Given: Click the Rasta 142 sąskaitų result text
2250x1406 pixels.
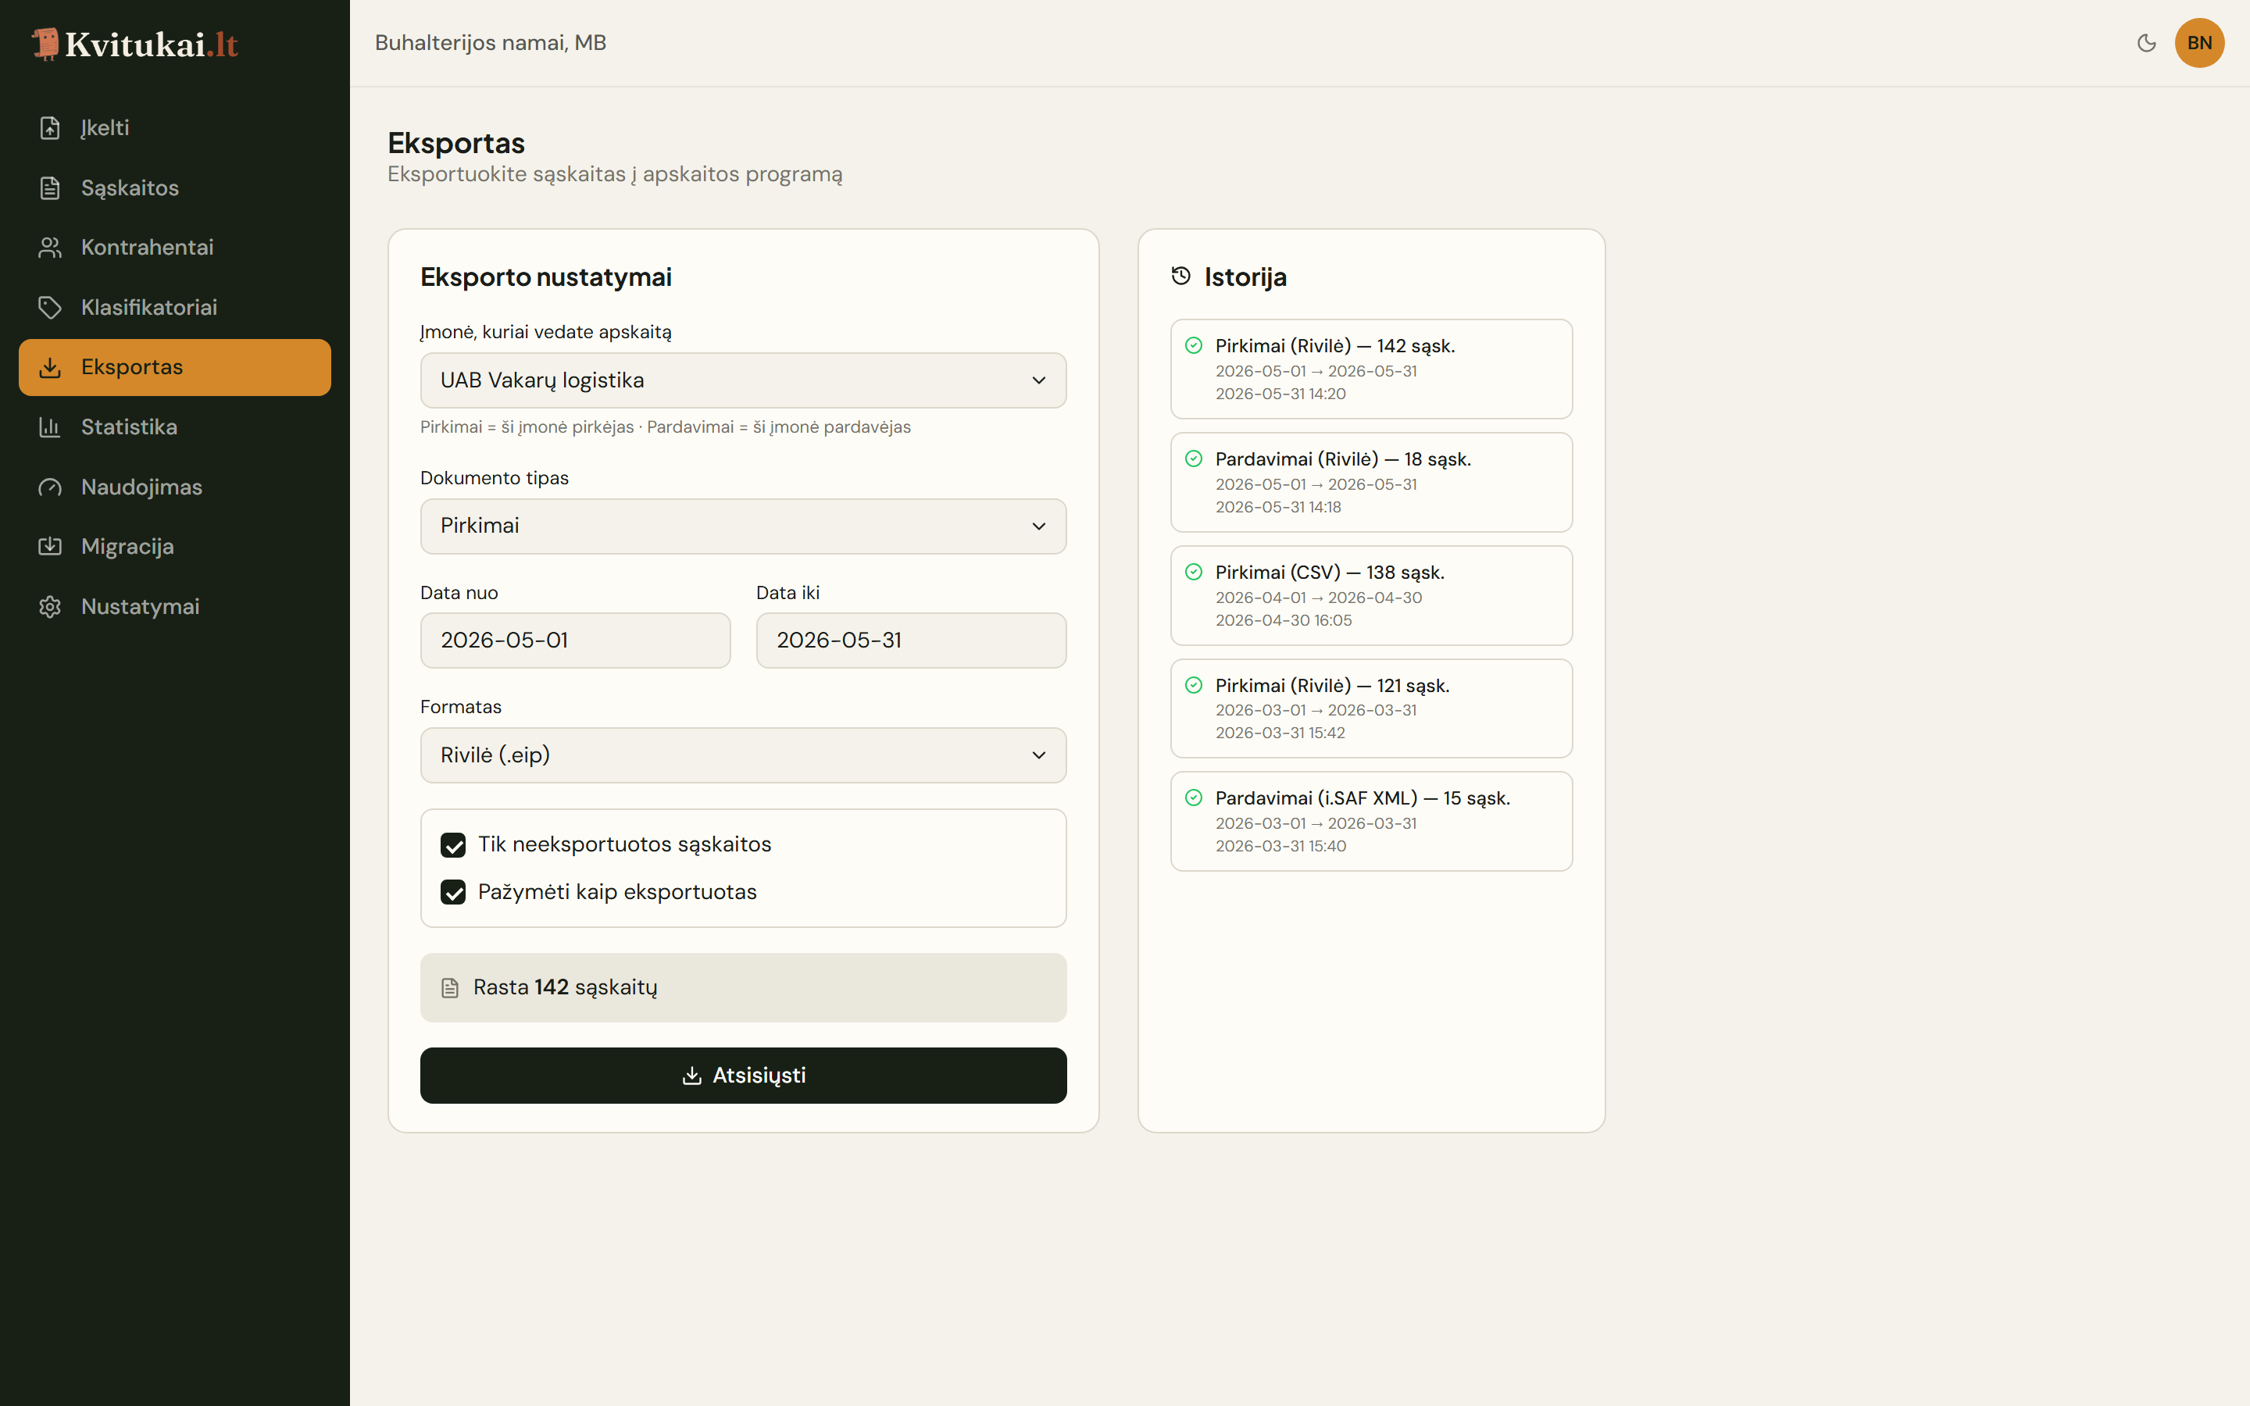Looking at the screenshot, I should pos(566,987).
